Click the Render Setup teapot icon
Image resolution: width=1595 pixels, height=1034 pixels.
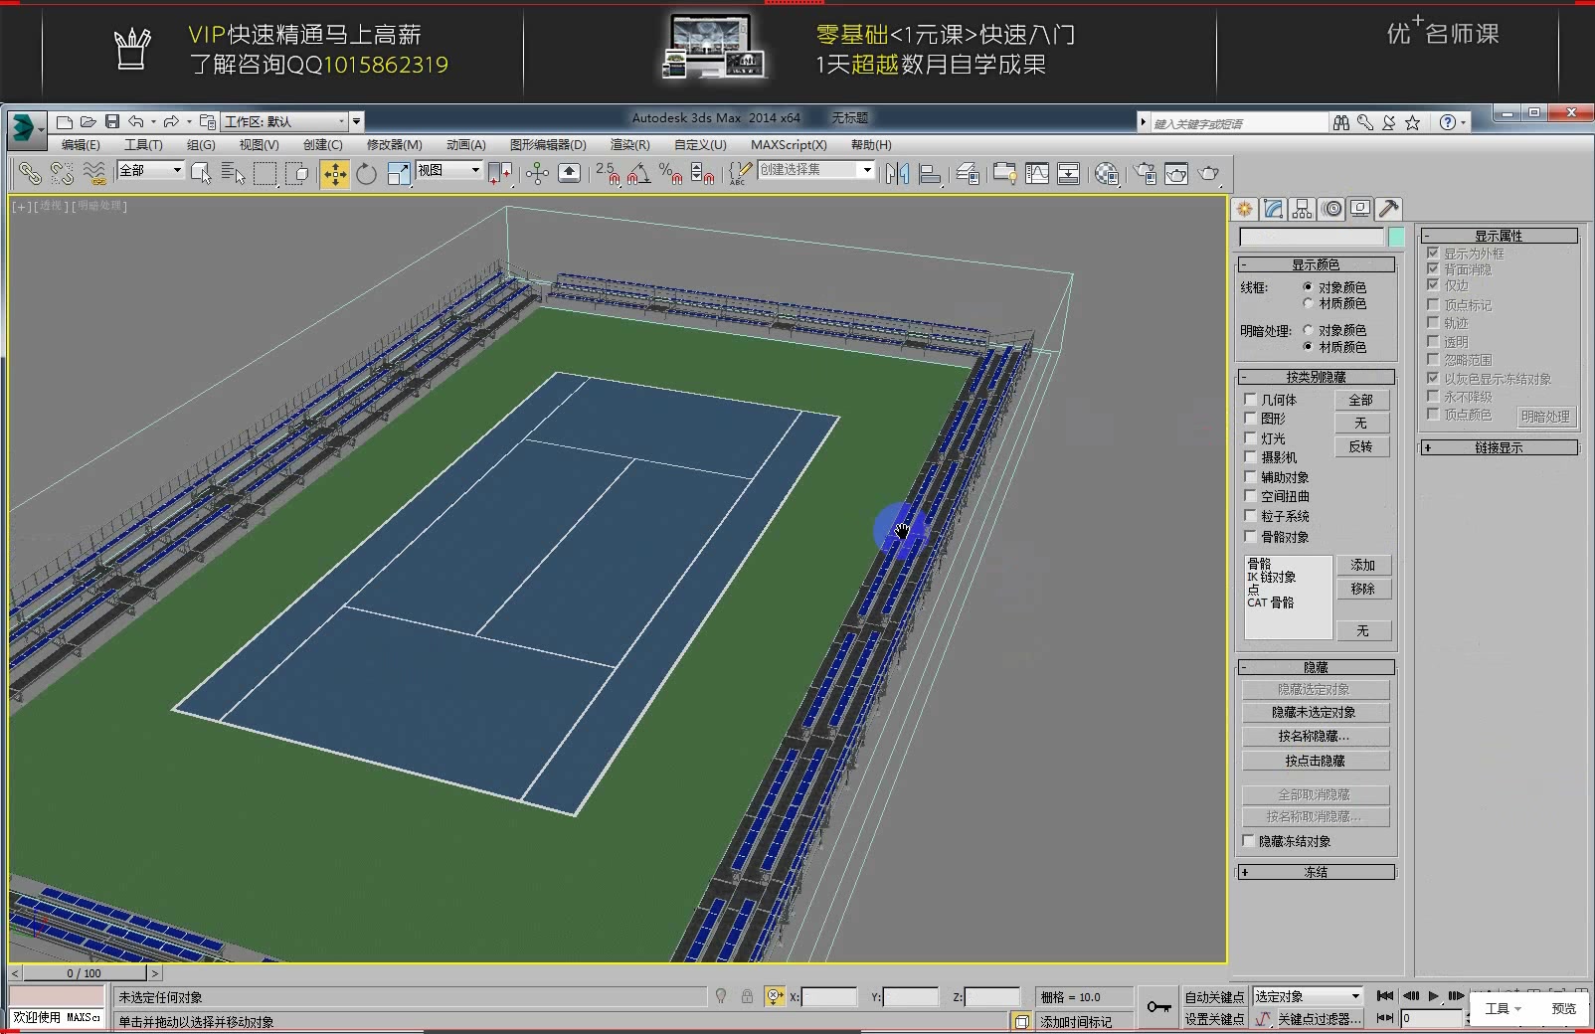pyautogui.click(x=1145, y=174)
